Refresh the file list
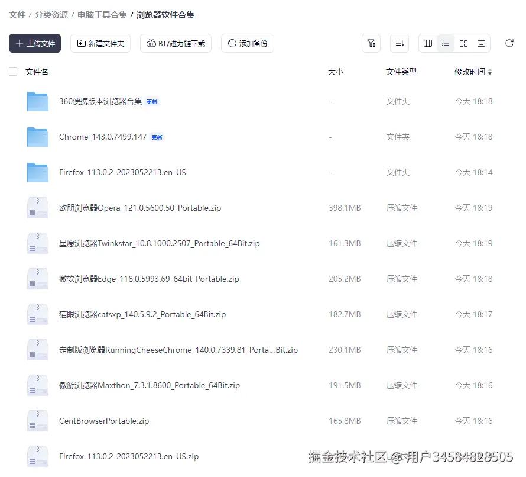Viewport: 526px width, 477px height. tap(509, 43)
